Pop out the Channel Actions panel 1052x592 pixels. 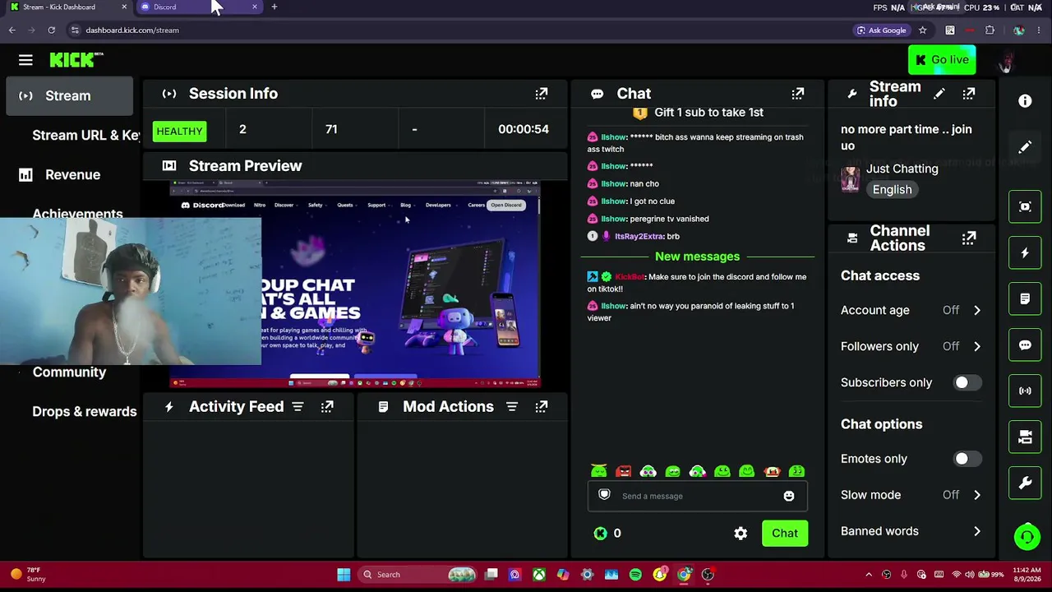[969, 238]
